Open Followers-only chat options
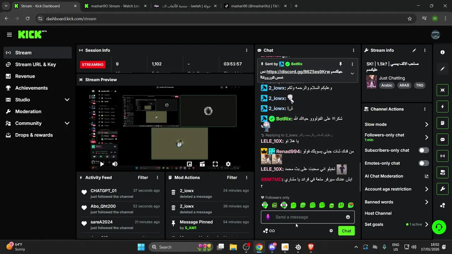The height and width of the screenshot is (254, 452). click(397, 137)
